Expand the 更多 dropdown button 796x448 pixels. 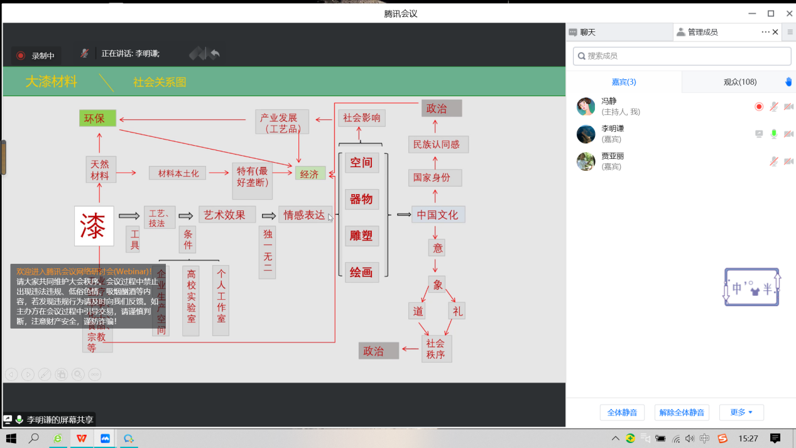(741, 412)
